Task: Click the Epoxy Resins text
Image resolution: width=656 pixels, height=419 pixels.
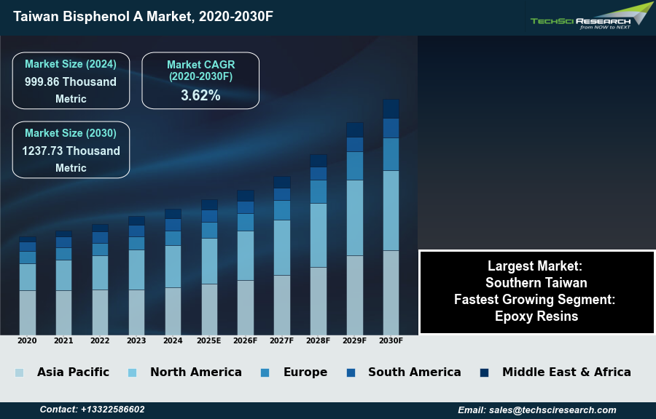Action: (x=536, y=316)
